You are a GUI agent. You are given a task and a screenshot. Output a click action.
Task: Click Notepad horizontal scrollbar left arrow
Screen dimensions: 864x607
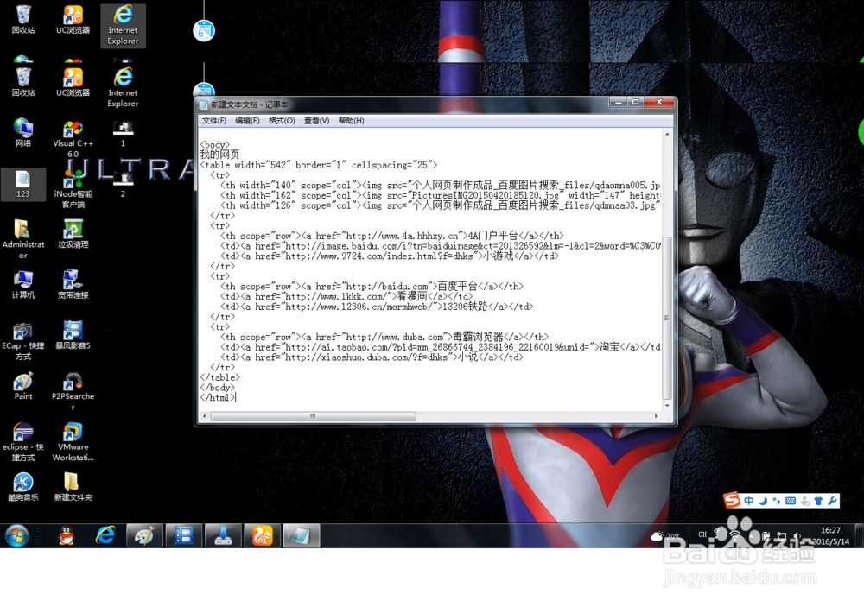coord(205,416)
